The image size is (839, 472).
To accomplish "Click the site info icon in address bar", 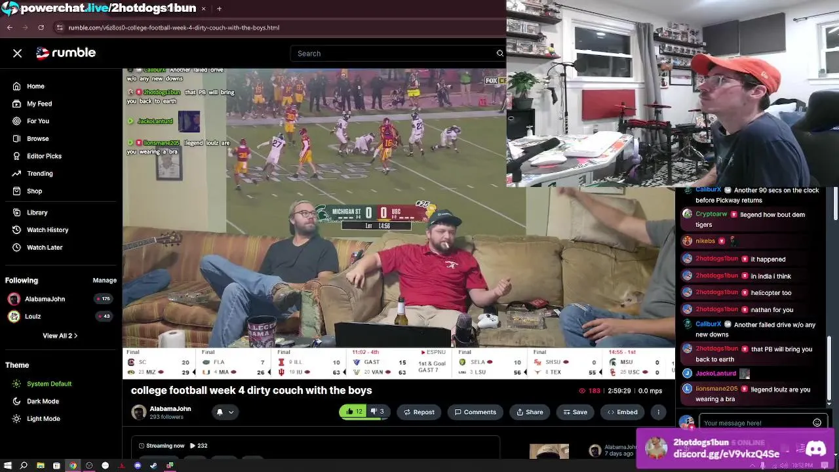I will coord(60,28).
